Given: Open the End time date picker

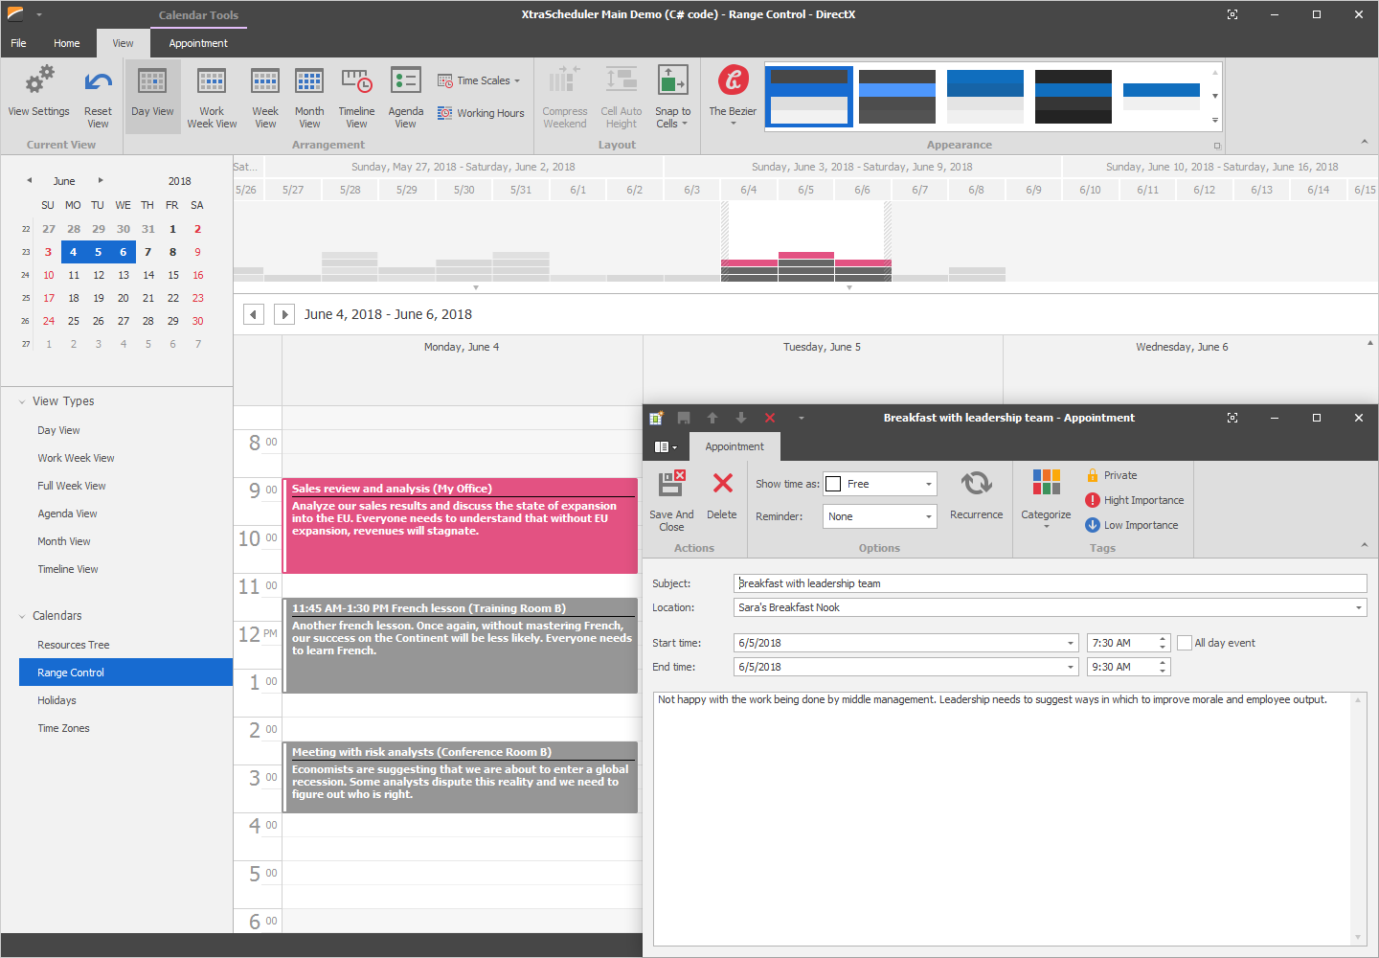Looking at the screenshot, I should coord(1071,667).
